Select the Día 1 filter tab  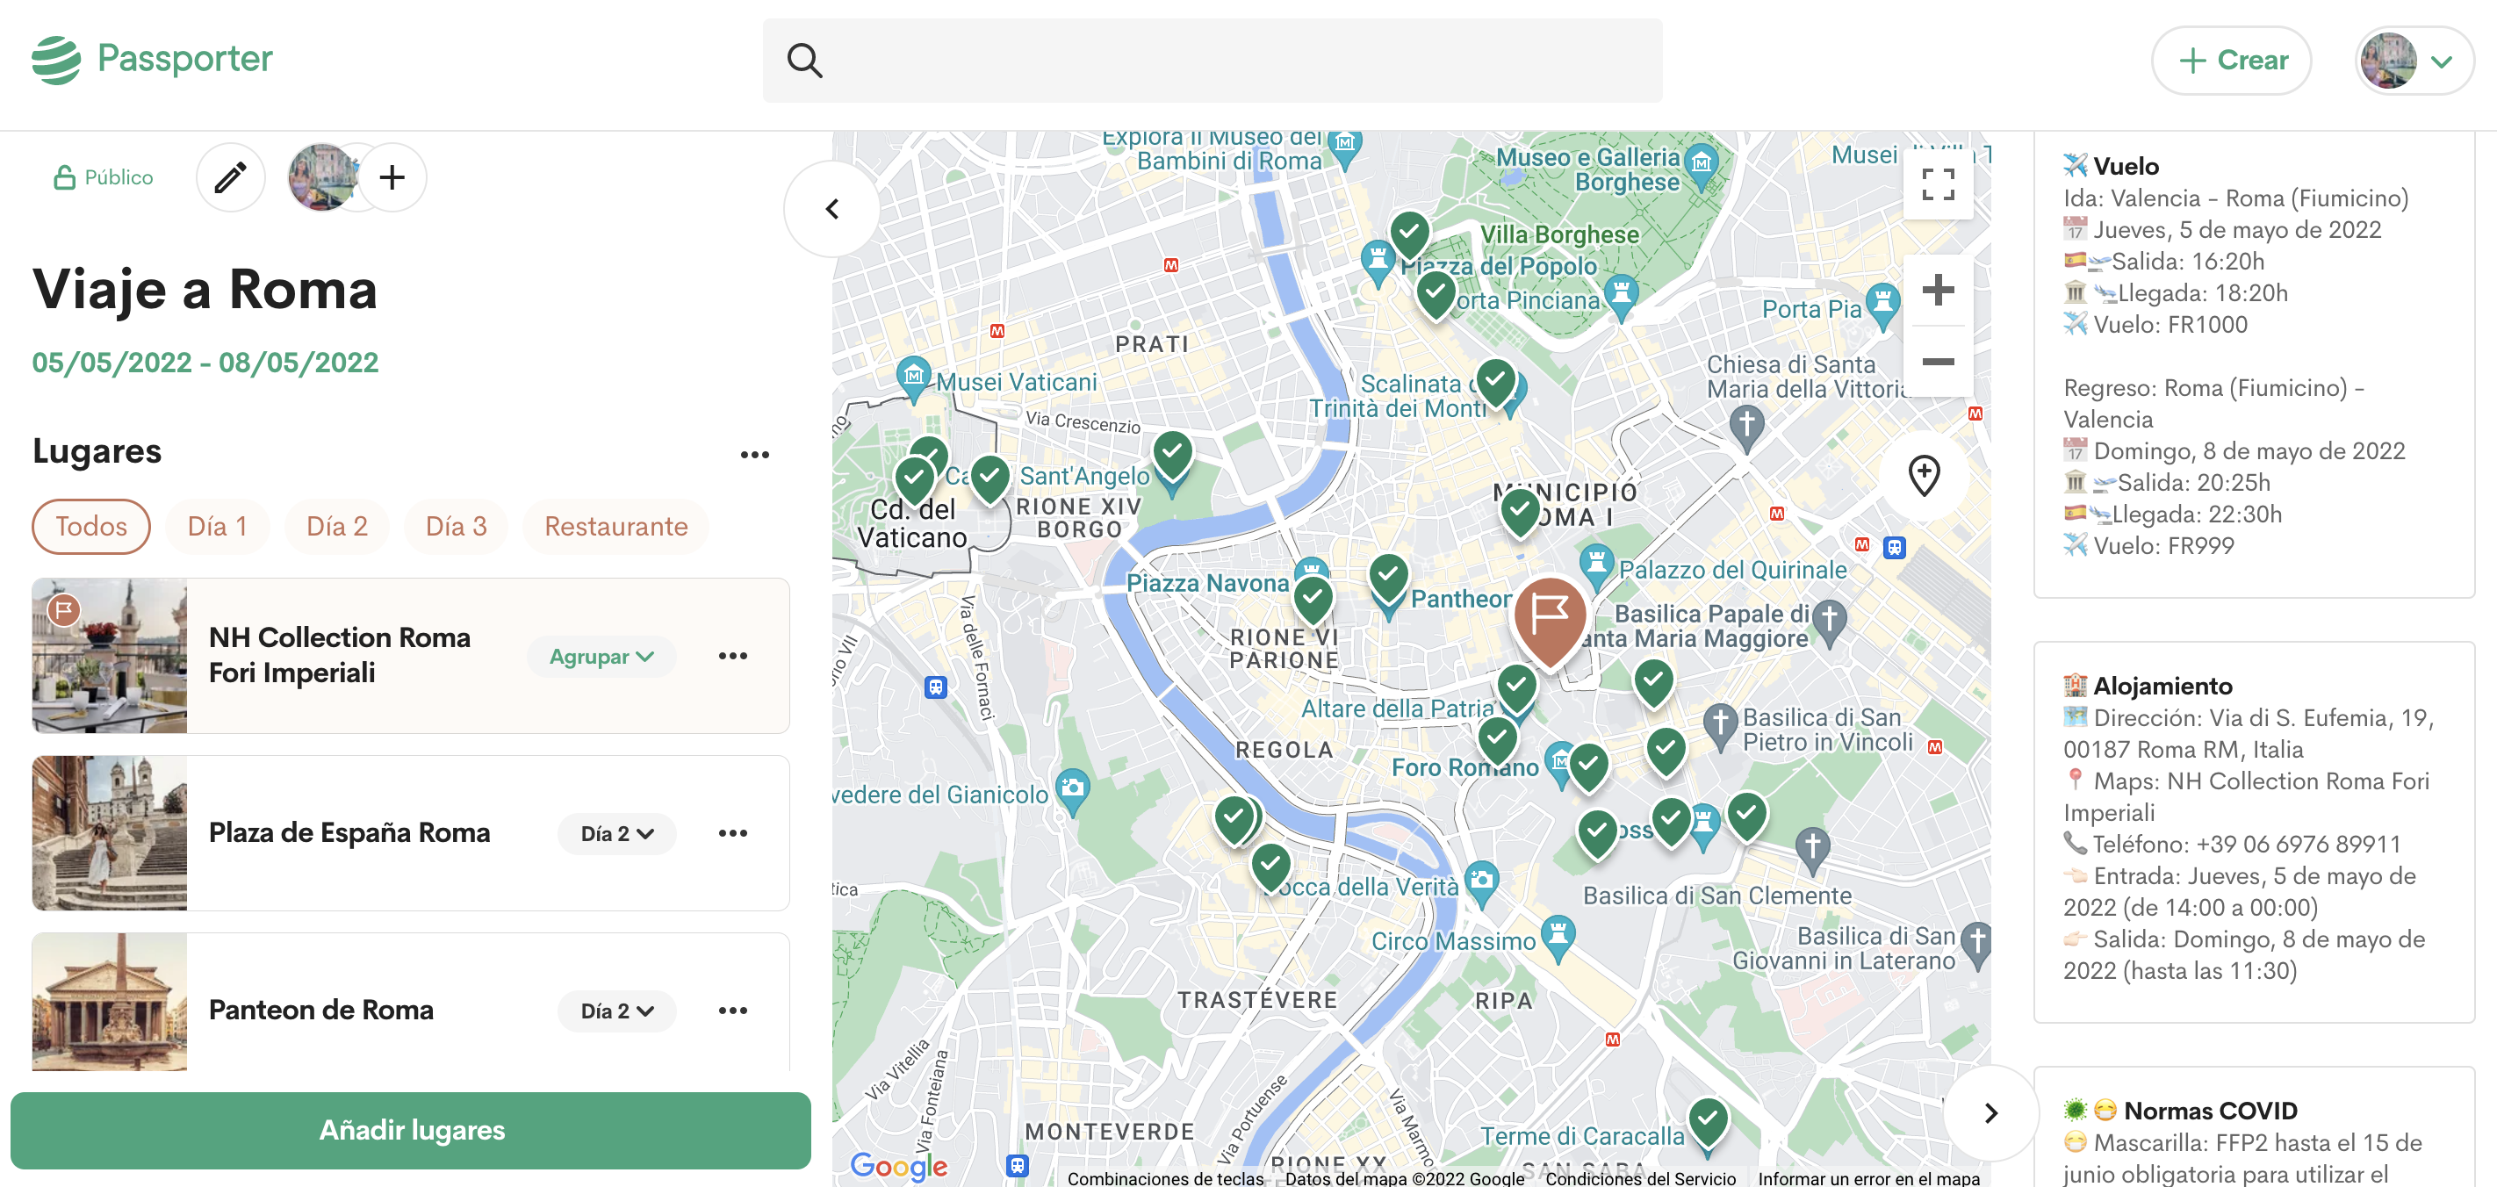tap(217, 526)
